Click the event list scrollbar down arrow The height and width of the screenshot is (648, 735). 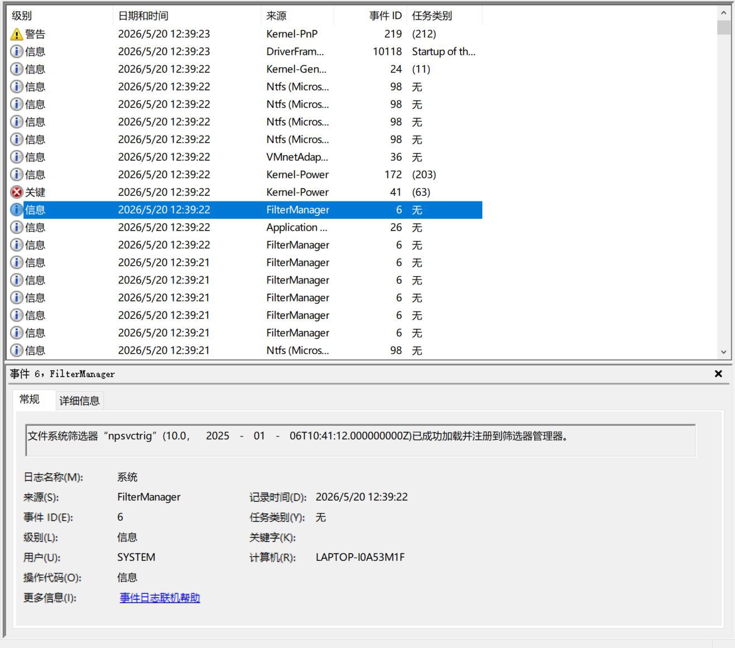[x=724, y=352]
